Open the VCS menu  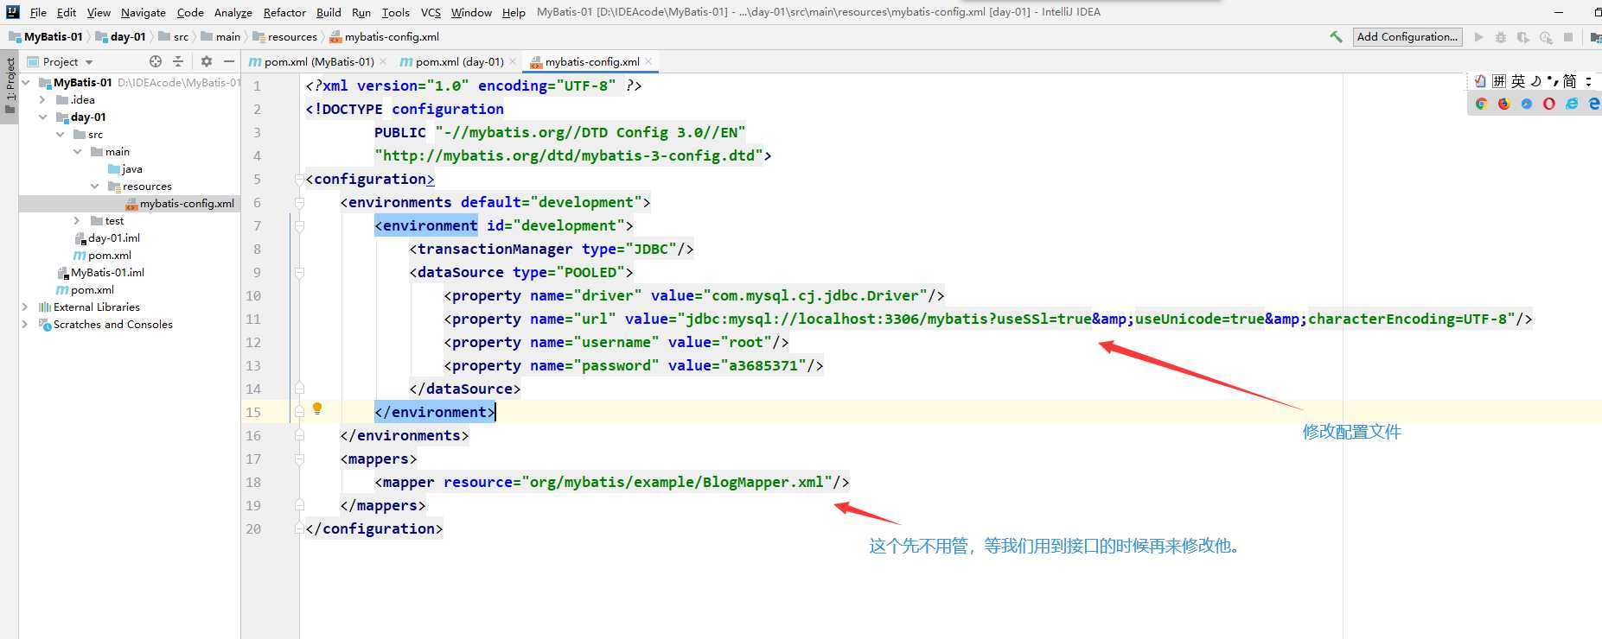point(431,12)
